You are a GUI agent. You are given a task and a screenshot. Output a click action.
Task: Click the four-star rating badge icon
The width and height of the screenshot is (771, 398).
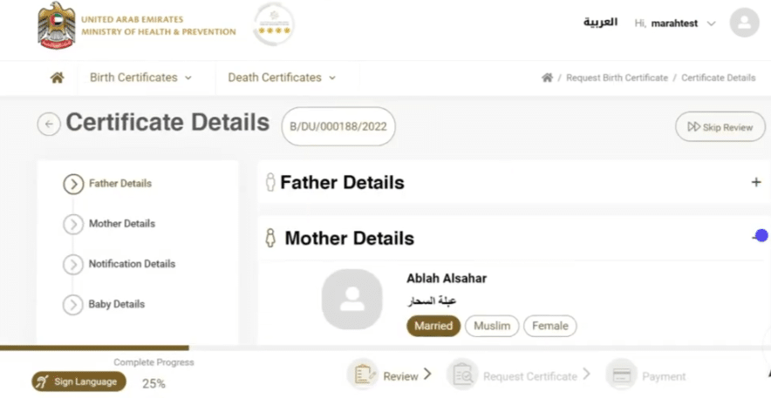[273, 24]
